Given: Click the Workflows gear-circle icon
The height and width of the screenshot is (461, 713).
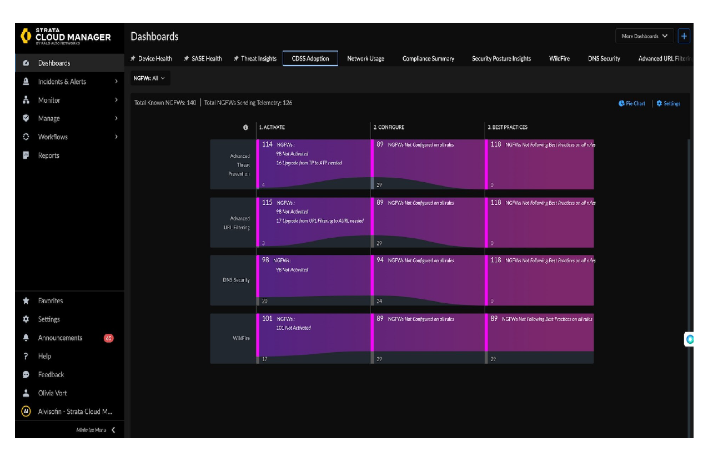Looking at the screenshot, I should tap(26, 137).
